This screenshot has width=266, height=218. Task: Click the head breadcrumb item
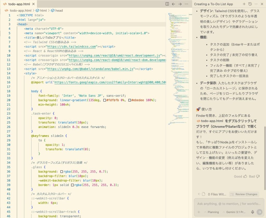(x=59, y=10)
